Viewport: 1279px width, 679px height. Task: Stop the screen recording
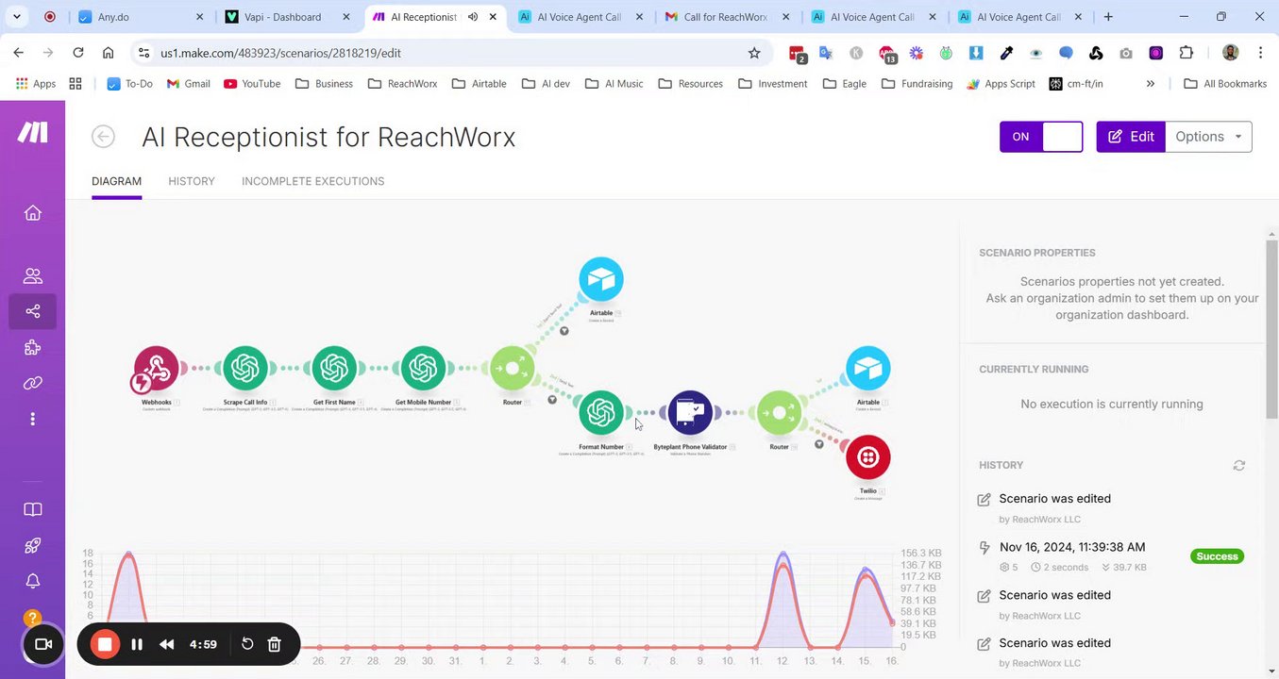[105, 645]
